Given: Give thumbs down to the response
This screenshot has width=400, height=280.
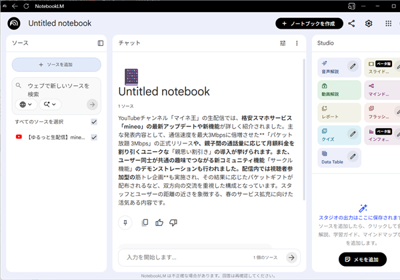Looking at the screenshot, I should point(173,222).
